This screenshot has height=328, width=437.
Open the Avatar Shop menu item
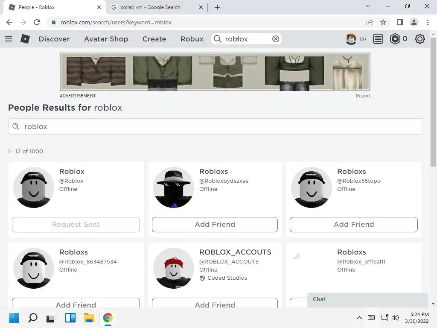click(x=106, y=39)
